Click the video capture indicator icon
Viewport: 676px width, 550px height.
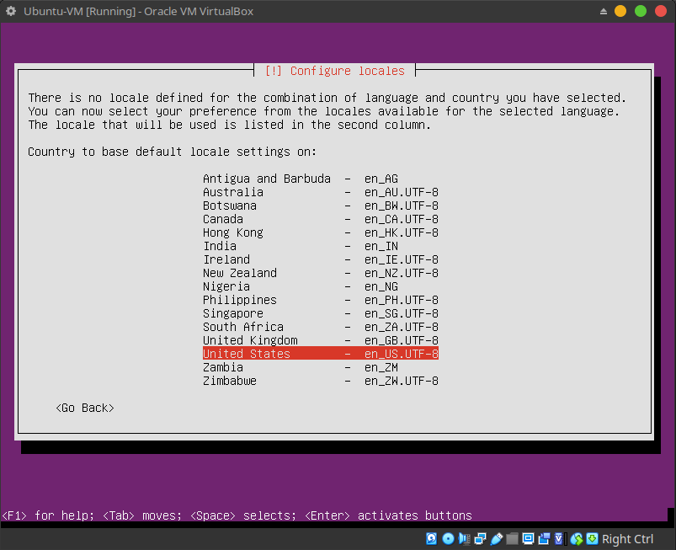[544, 538]
